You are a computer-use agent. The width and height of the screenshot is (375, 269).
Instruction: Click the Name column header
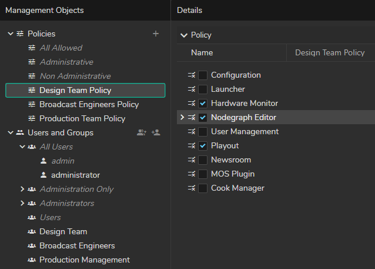tap(202, 52)
